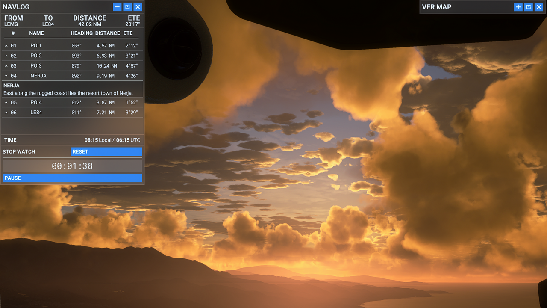Select the POI3 waypoint name
This screenshot has width=547, height=308.
pyautogui.click(x=36, y=66)
